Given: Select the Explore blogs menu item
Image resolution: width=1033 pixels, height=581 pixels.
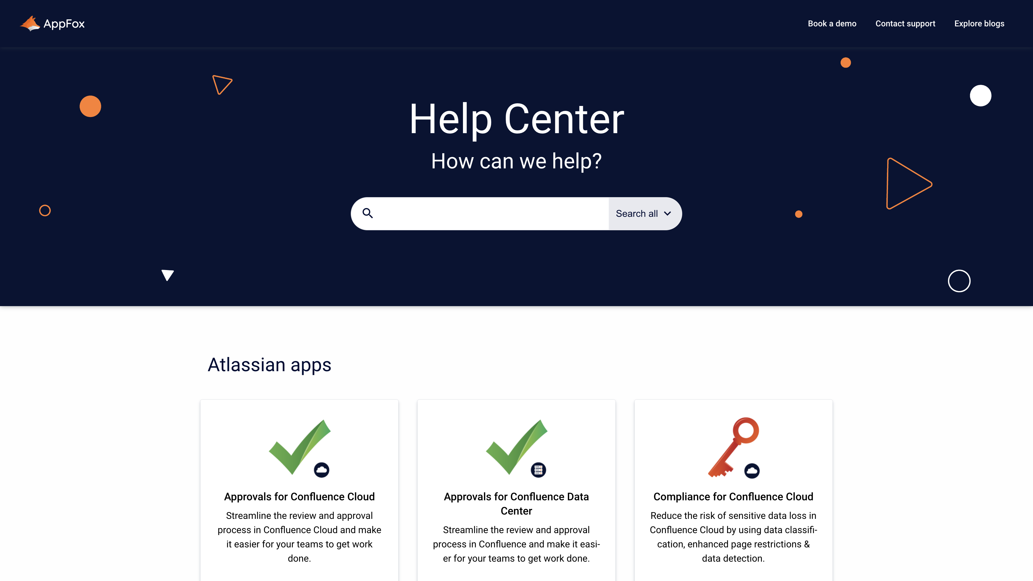Looking at the screenshot, I should pos(979,23).
